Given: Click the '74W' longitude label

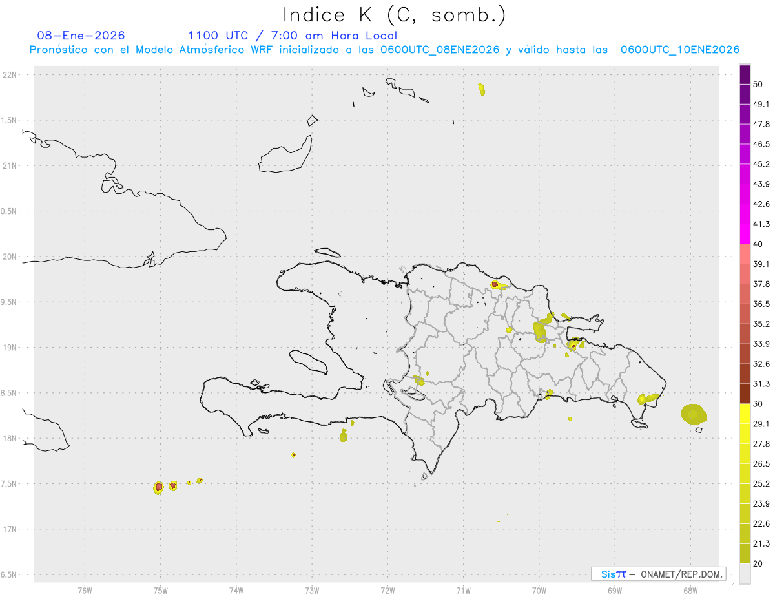Looking at the screenshot, I should [236, 590].
